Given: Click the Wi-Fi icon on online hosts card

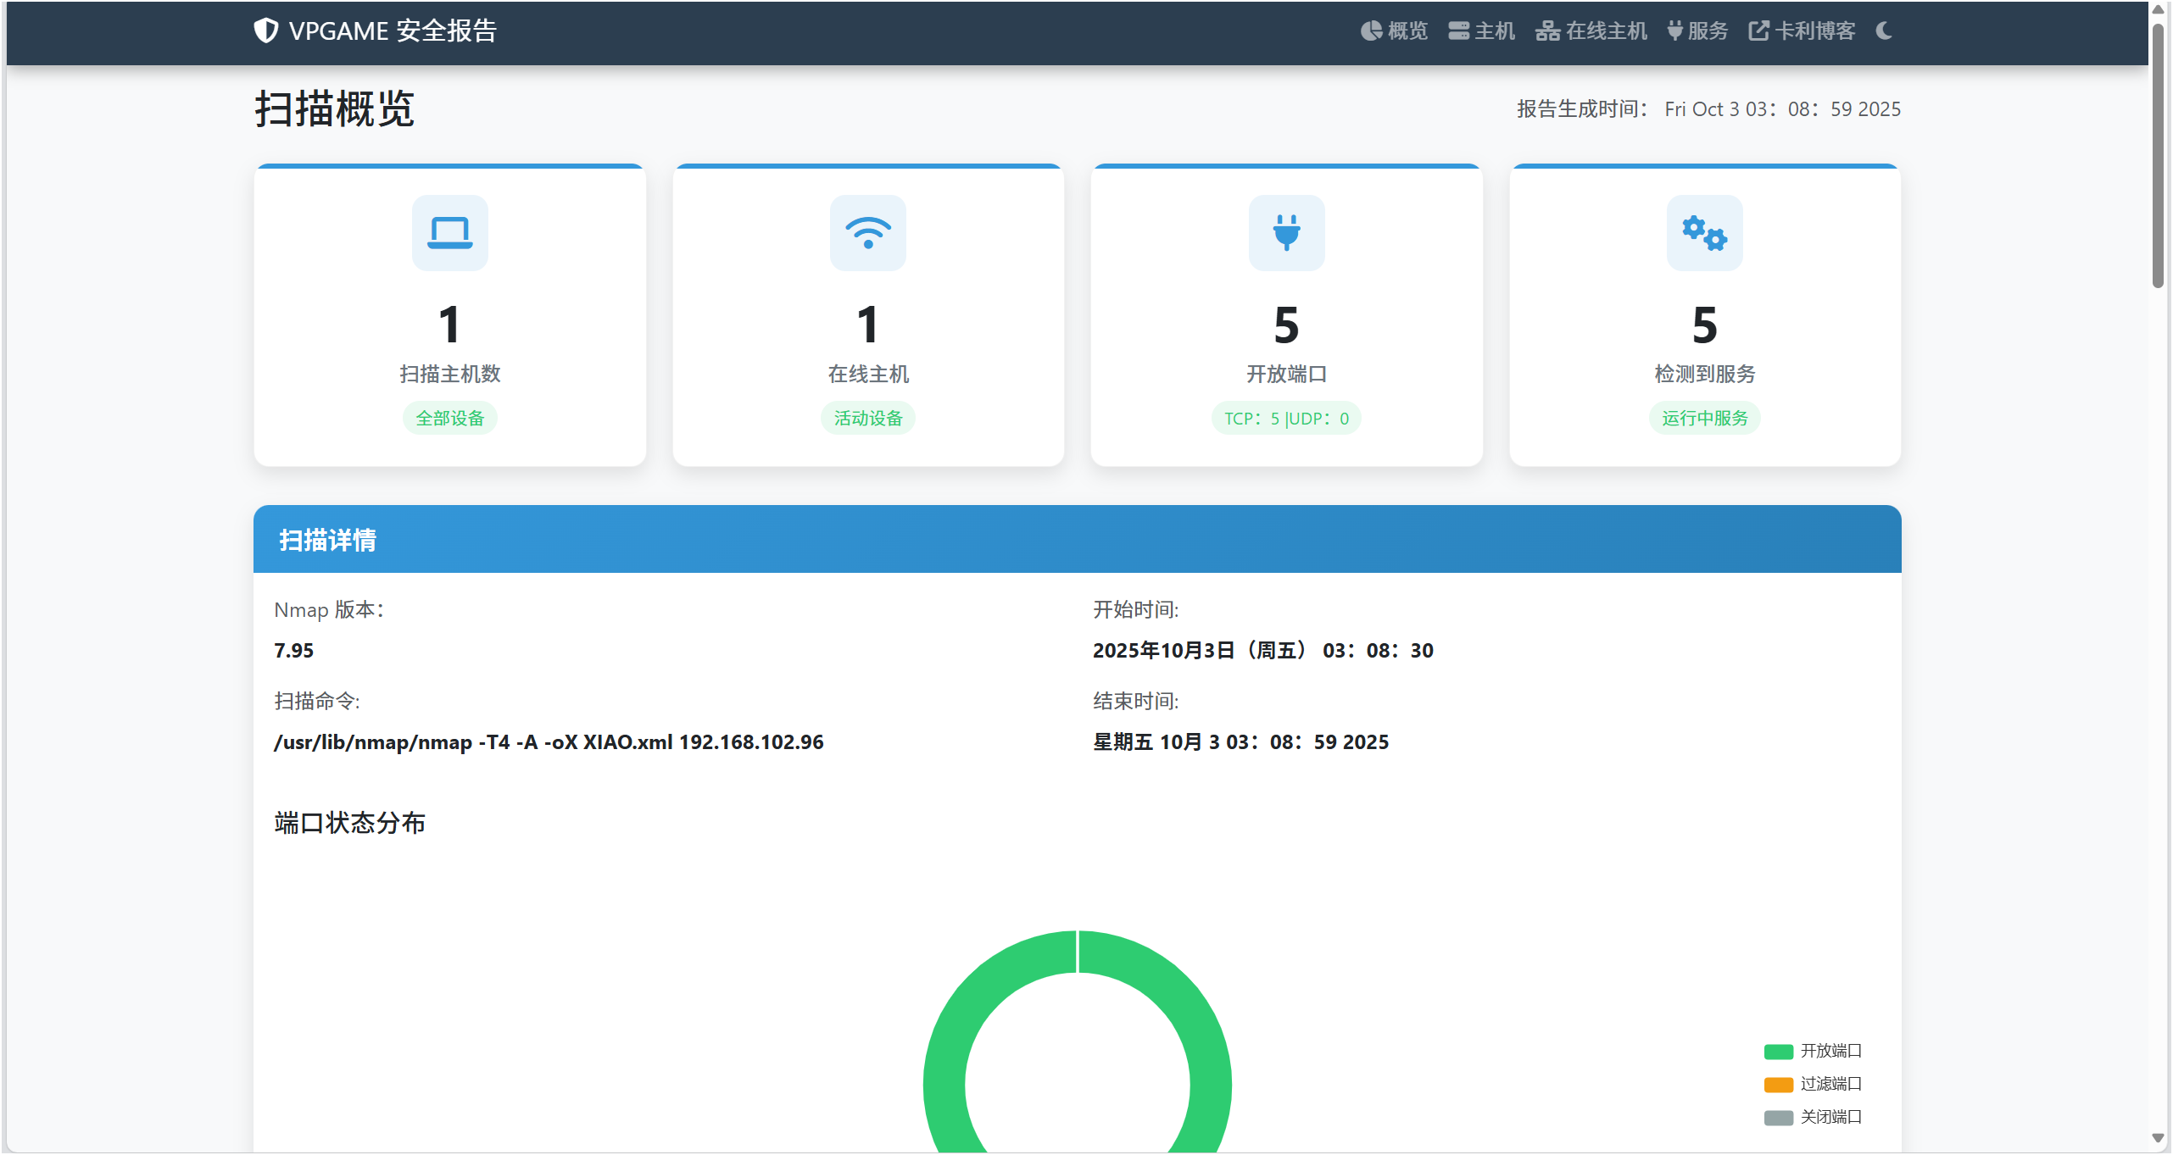Looking at the screenshot, I should point(867,232).
